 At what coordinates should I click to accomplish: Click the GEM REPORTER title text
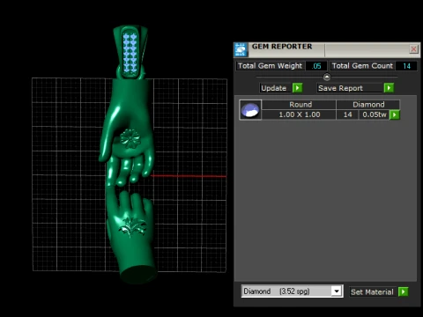[282, 47]
